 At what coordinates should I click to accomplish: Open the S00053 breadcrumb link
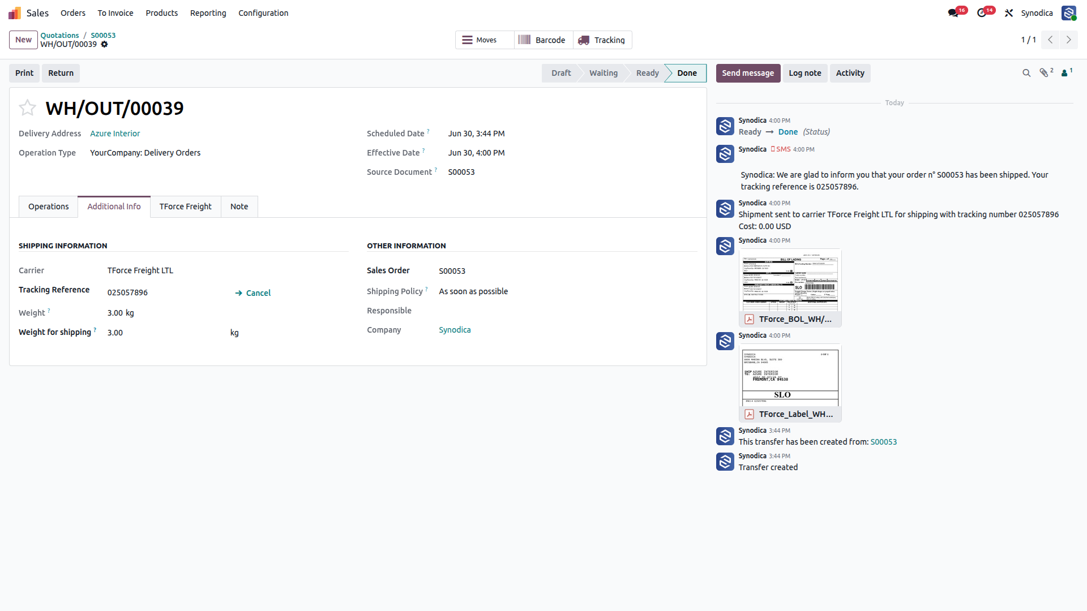click(103, 35)
